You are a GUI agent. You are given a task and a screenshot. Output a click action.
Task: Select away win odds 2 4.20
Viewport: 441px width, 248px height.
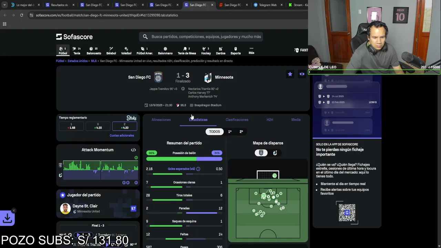(125, 126)
